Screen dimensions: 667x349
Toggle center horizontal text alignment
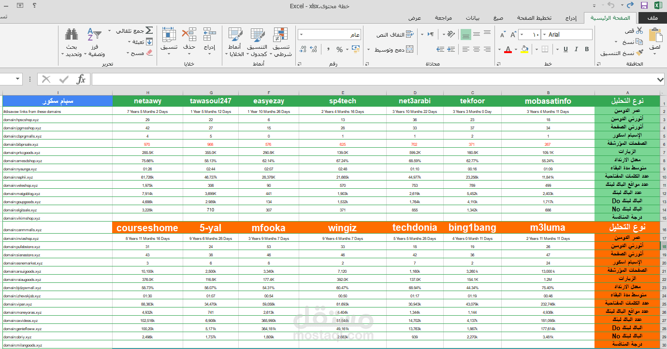(477, 49)
